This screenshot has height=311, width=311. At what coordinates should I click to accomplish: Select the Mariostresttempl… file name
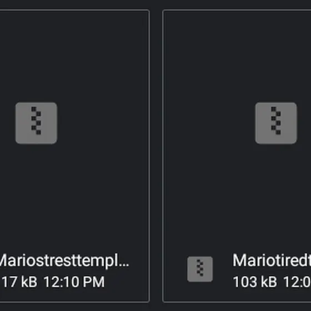click(64, 260)
